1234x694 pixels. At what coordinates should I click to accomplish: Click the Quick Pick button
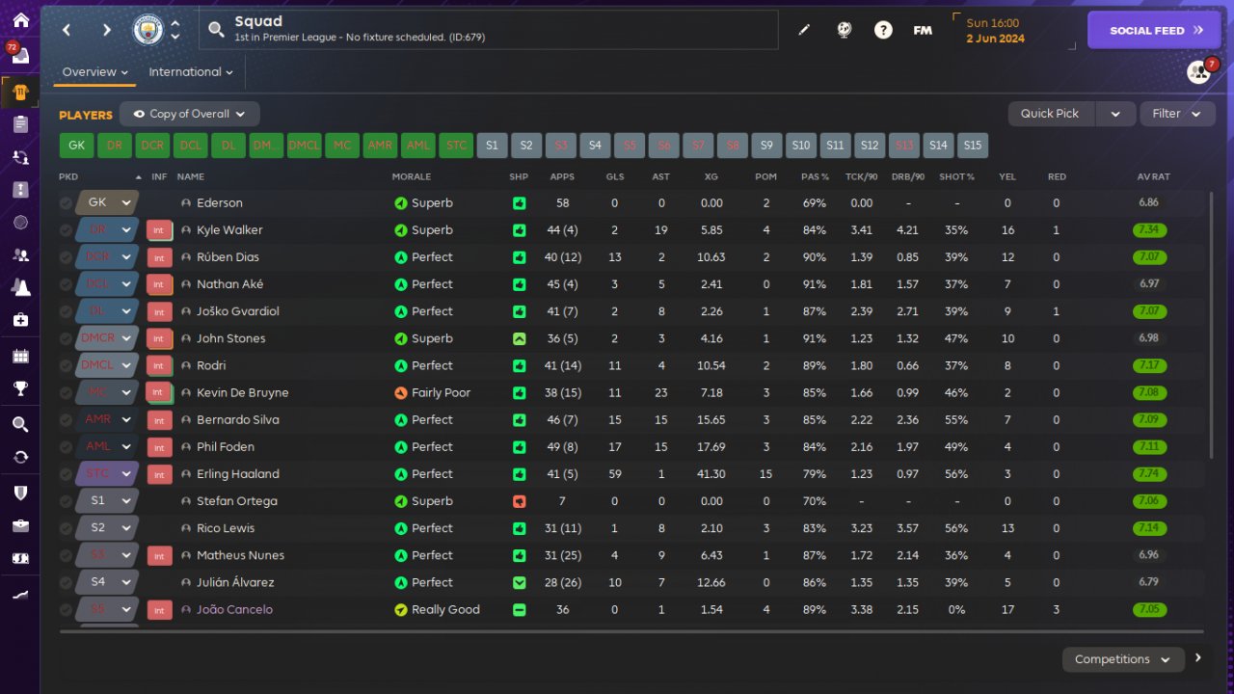1051,114
